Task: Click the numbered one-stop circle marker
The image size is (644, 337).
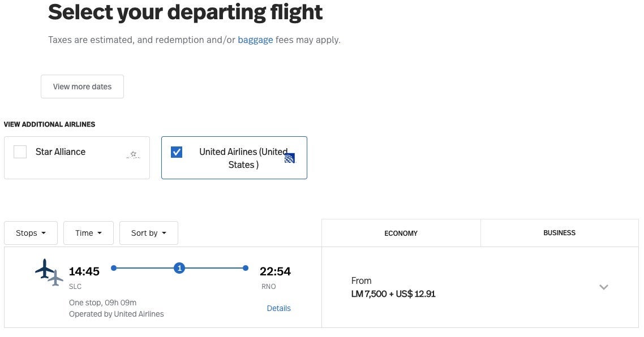Action: point(179,268)
